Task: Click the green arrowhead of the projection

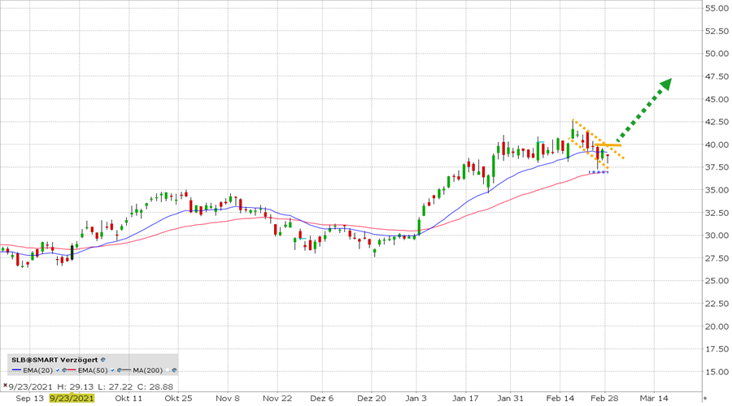Action: click(x=665, y=84)
